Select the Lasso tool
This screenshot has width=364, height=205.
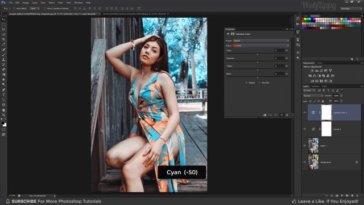pos(3,30)
